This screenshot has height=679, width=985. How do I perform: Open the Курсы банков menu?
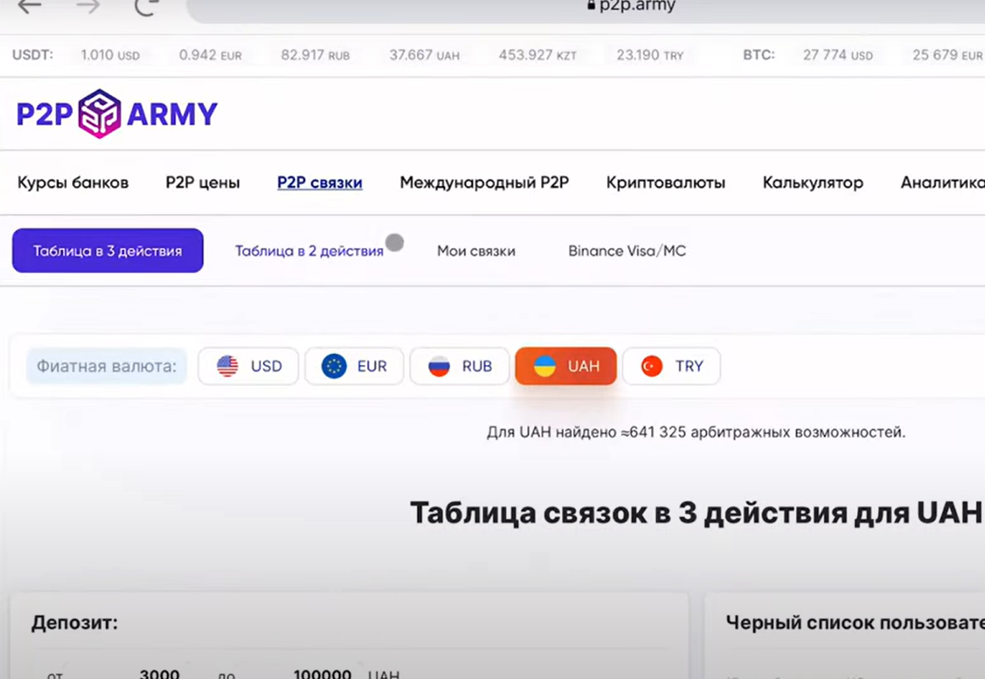point(73,183)
